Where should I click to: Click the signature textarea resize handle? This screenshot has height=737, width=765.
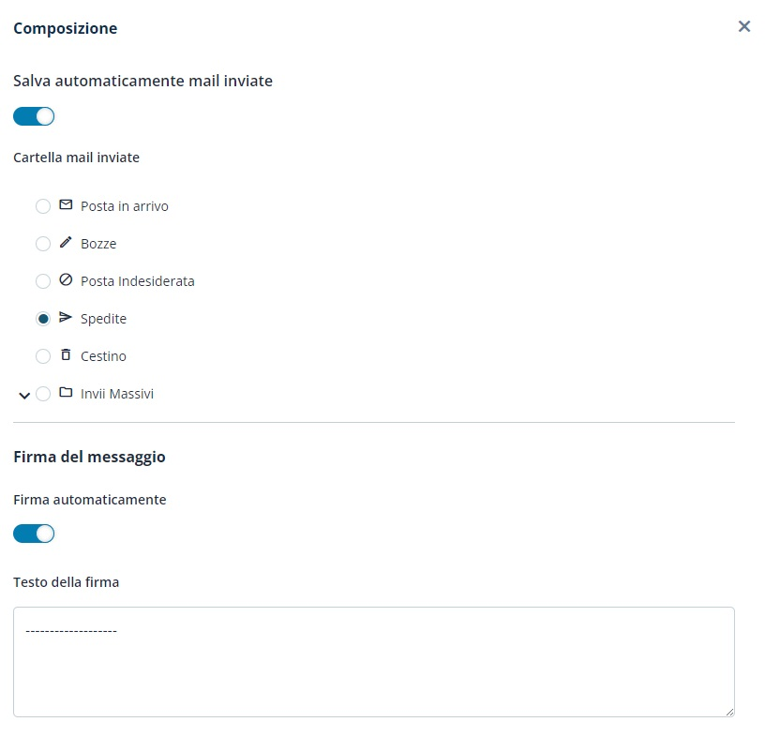click(729, 712)
